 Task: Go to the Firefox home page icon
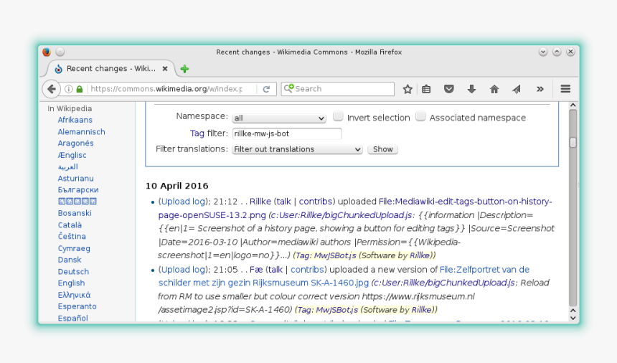pyautogui.click(x=494, y=89)
